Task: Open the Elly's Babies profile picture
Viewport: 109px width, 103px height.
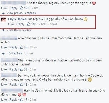Action: coord(4,20)
